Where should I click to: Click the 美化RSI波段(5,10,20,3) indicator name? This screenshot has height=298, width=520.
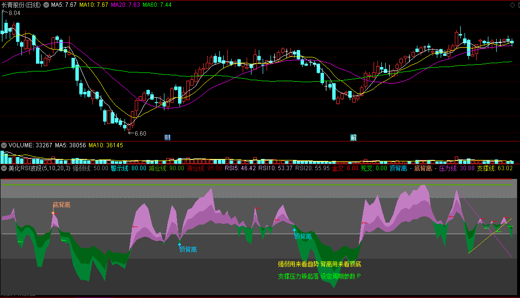click(39, 168)
